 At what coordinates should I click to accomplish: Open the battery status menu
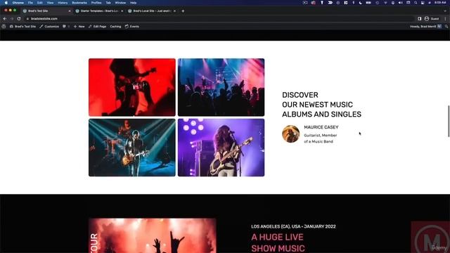368,3
